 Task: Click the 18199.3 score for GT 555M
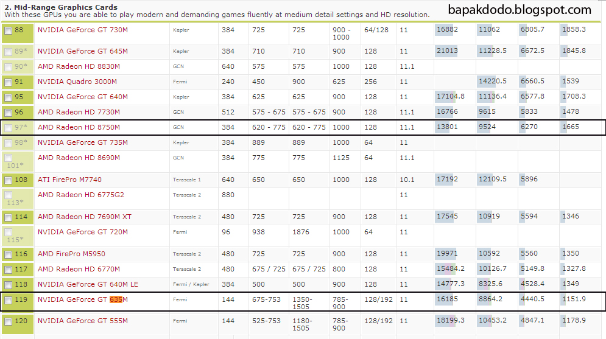(x=451, y=320)
